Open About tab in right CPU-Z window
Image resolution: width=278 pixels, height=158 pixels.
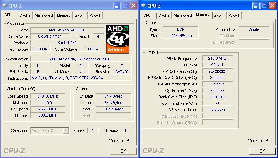coord(234,15)
